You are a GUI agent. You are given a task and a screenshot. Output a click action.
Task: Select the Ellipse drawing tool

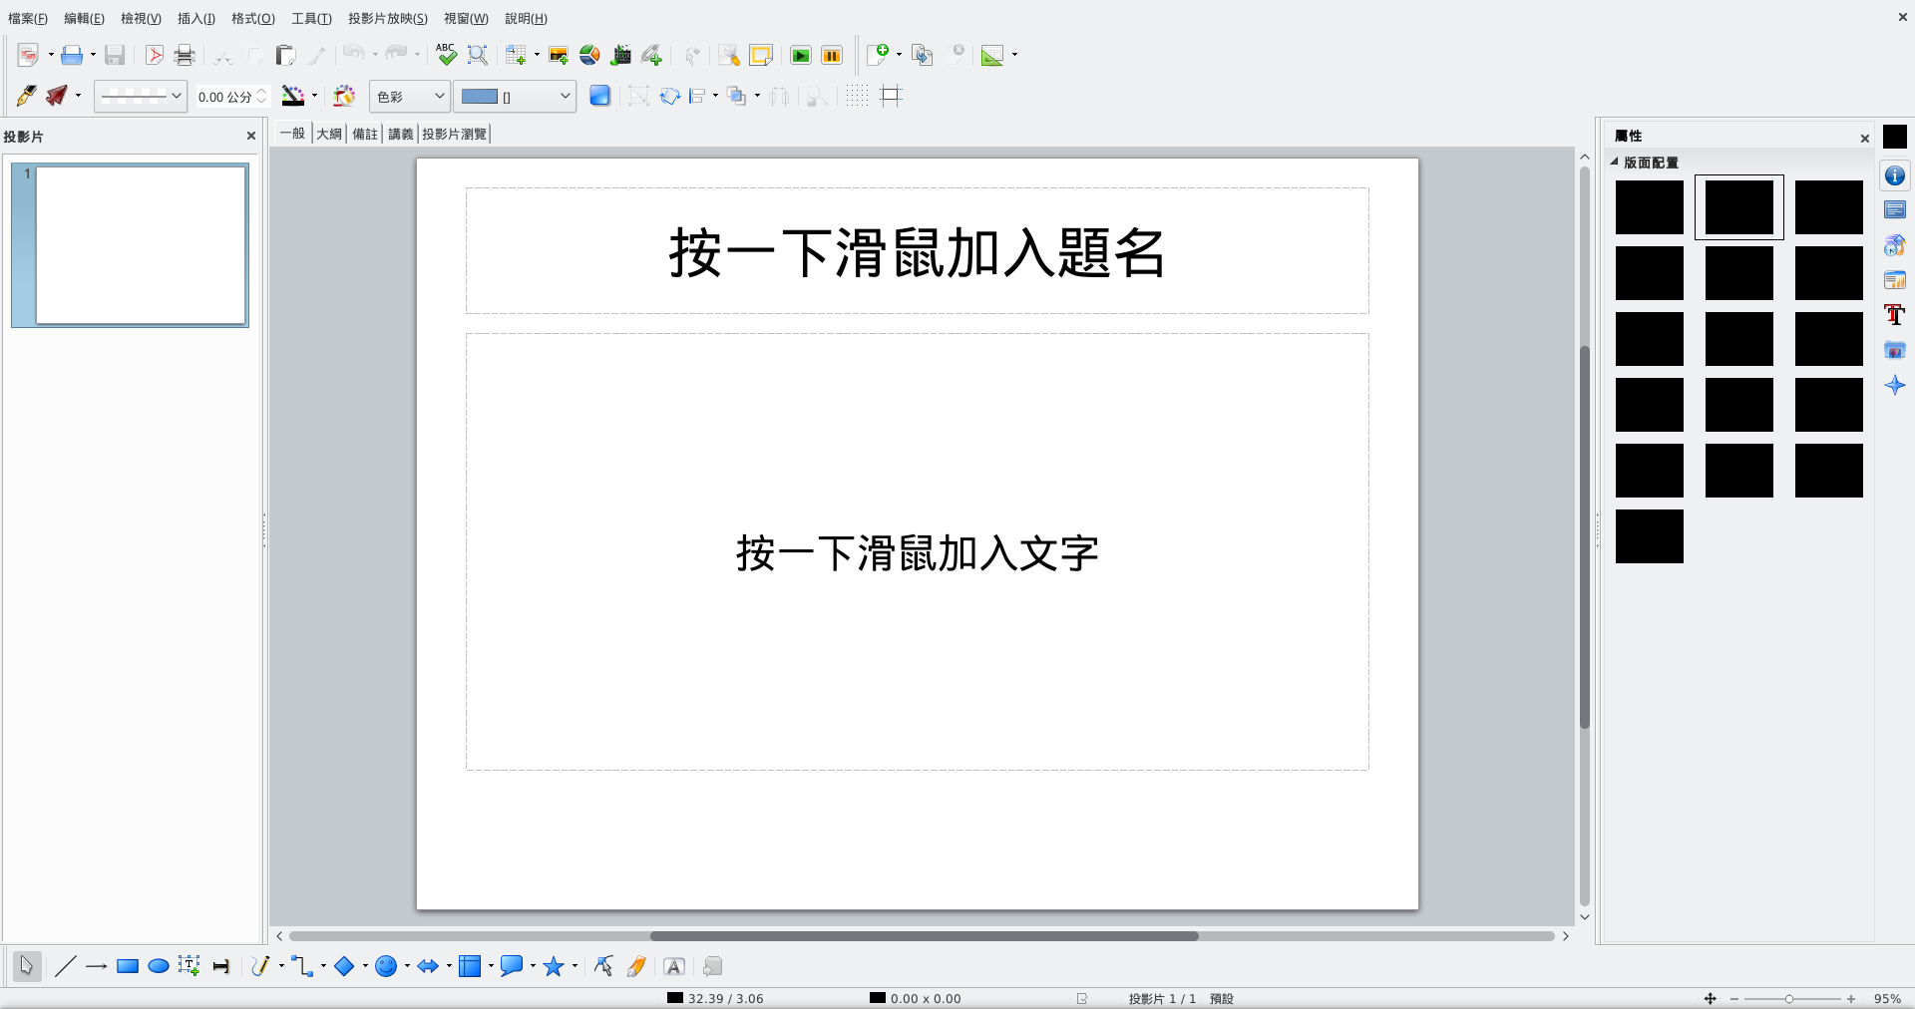coord(158,966)
